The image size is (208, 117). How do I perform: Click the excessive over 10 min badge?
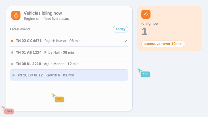click(x=163, y=44)
